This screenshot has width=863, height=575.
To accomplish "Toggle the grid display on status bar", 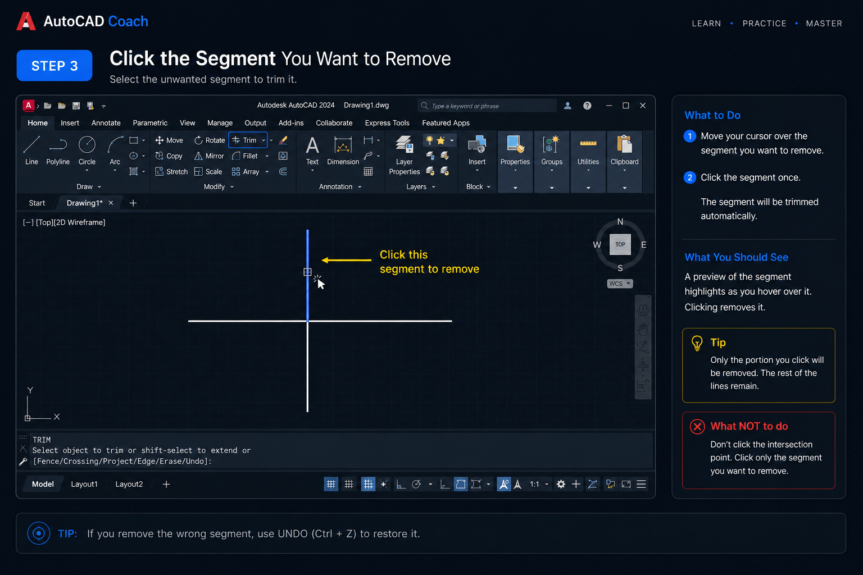I will click(331, 484).
